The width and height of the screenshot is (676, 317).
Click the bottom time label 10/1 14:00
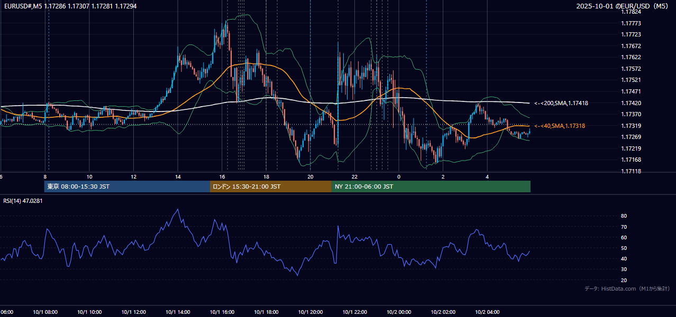point(178,312)
